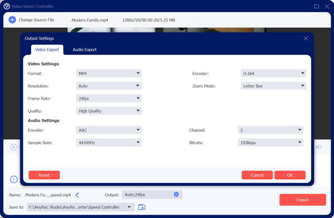Expand the Save to path dropdown arrow
Image resolution: width=334 pixels, height=218 pixels.
[x=129, y=207]
